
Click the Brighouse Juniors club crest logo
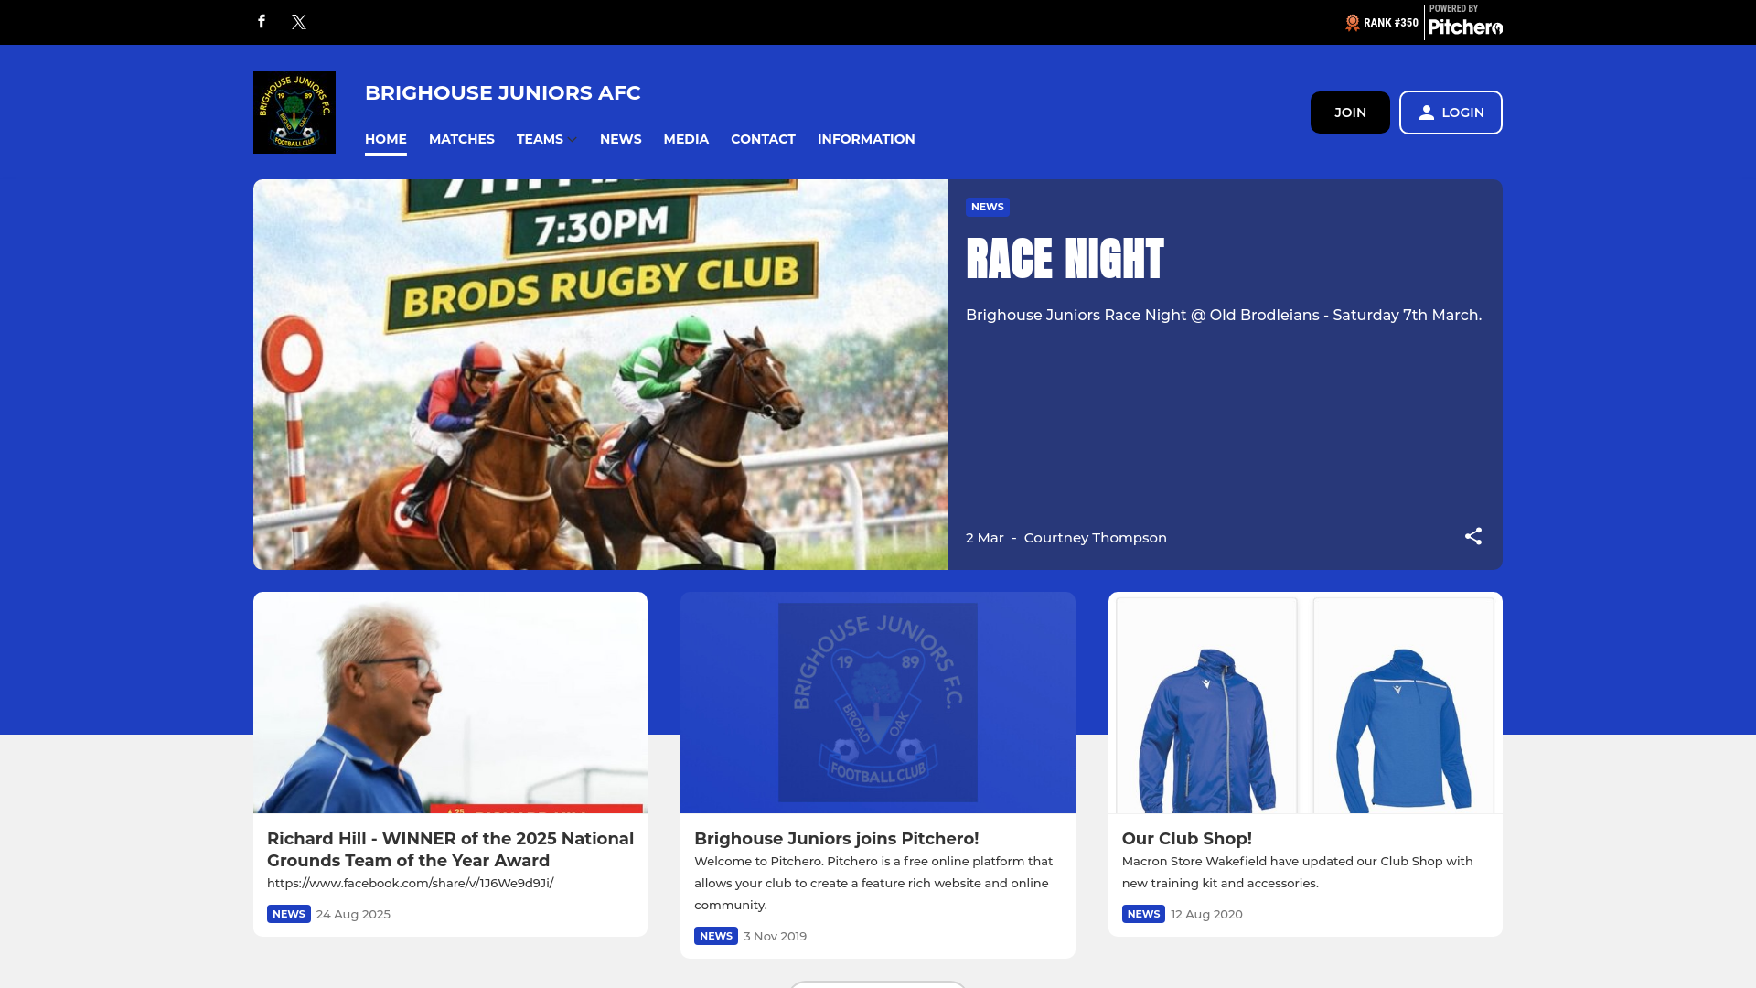point(294,113)
